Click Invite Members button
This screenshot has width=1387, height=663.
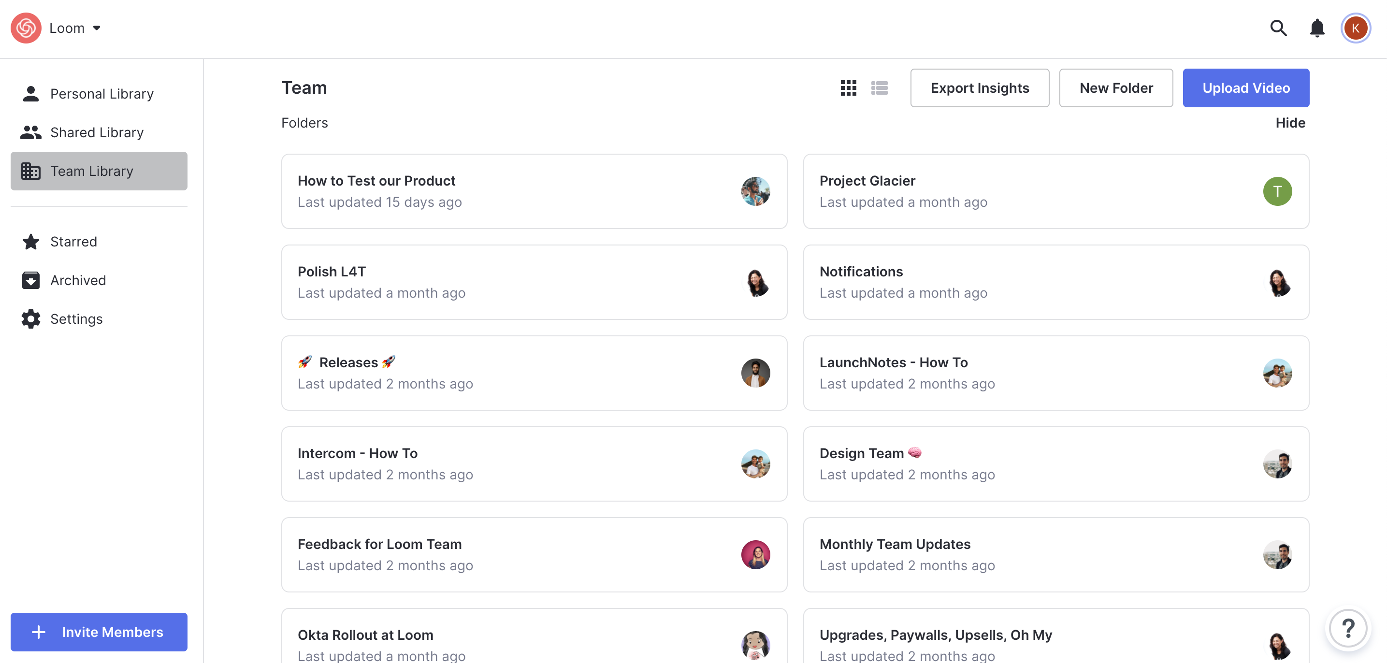(99, 632)
